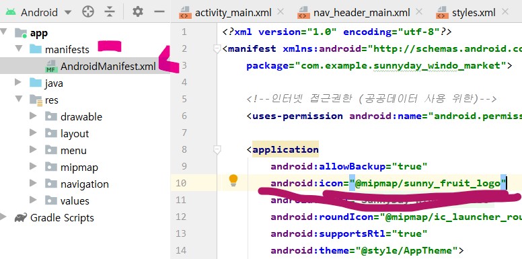The image size is (522, 259).
Task: Select the drawable resource folder
Action: (81, 117)
